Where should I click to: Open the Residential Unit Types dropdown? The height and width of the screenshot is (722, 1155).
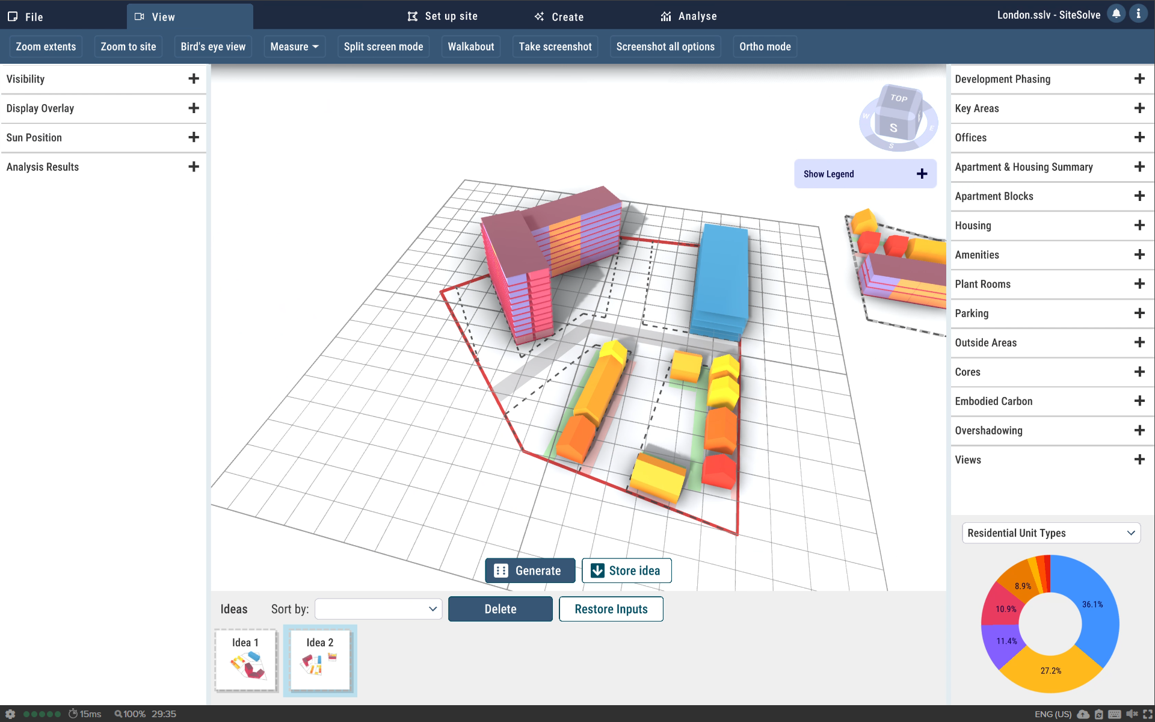[1050, 533]
